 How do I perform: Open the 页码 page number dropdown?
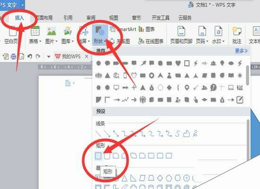coord(202,35)
